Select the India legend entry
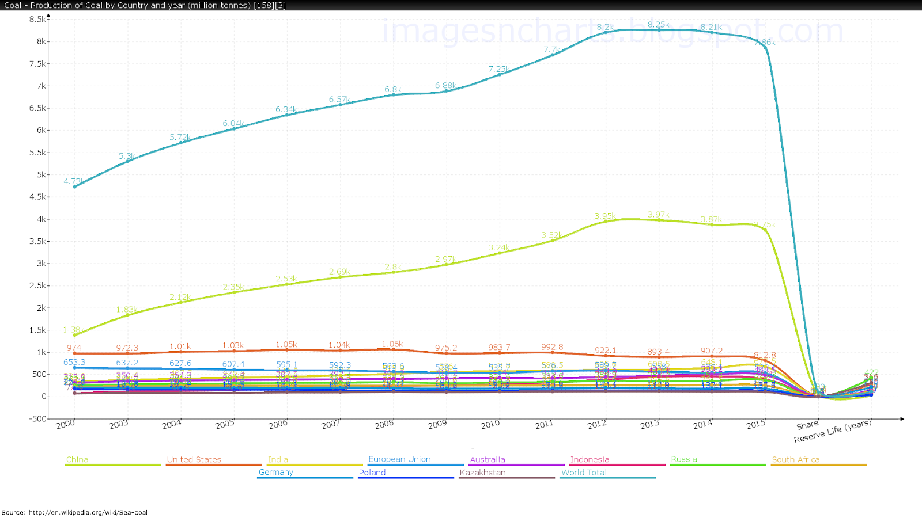This screenshot has width=922, height=518. coord(278,459)
